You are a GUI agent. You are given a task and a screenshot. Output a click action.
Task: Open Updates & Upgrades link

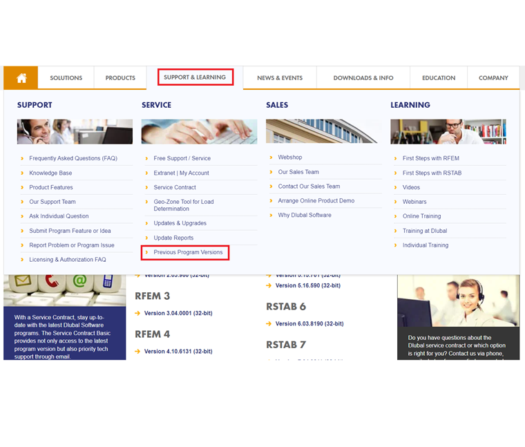click(180, 223)
